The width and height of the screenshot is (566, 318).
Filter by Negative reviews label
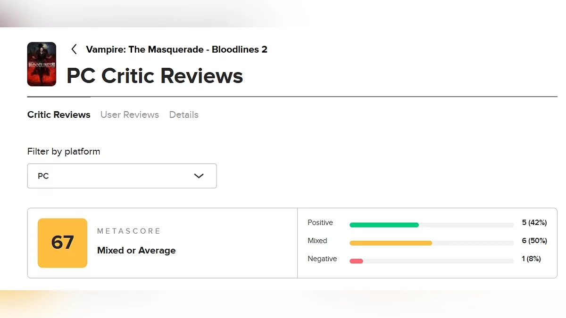322,259
